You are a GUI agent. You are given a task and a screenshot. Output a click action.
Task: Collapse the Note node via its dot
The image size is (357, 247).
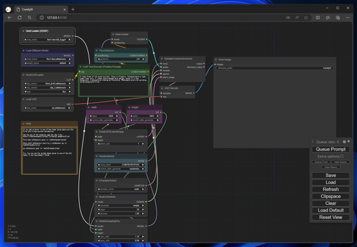(x=23, y=124)
